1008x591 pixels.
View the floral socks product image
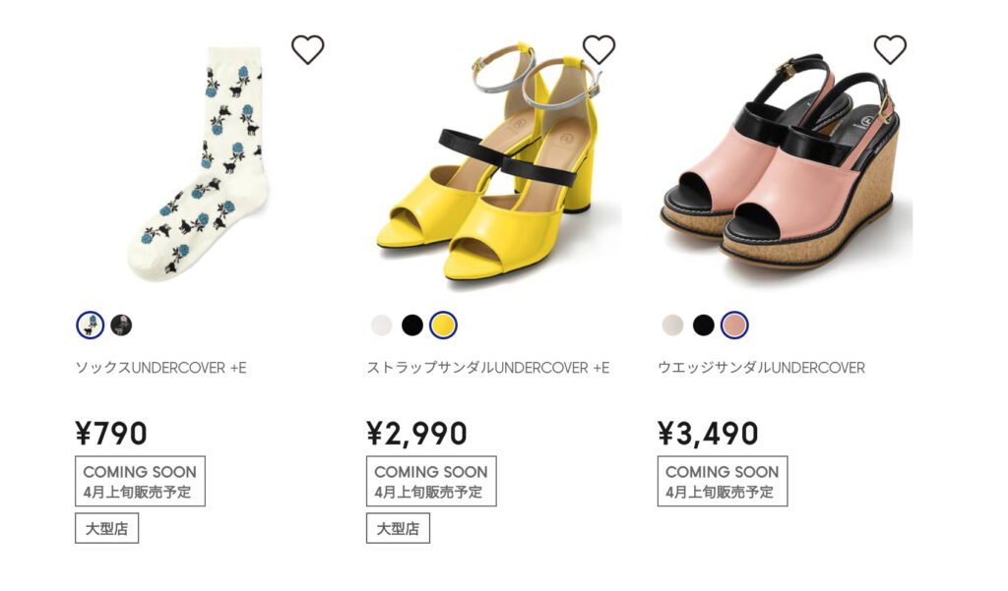tap(199, 164)
